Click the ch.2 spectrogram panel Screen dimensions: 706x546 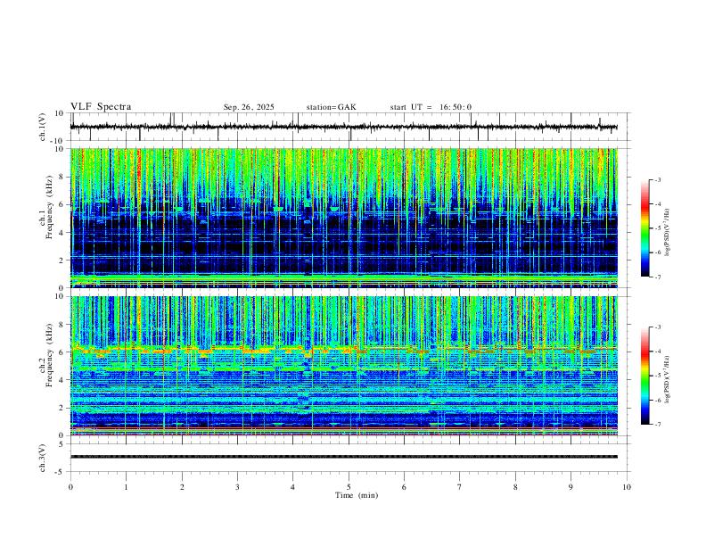coord(344,366)
